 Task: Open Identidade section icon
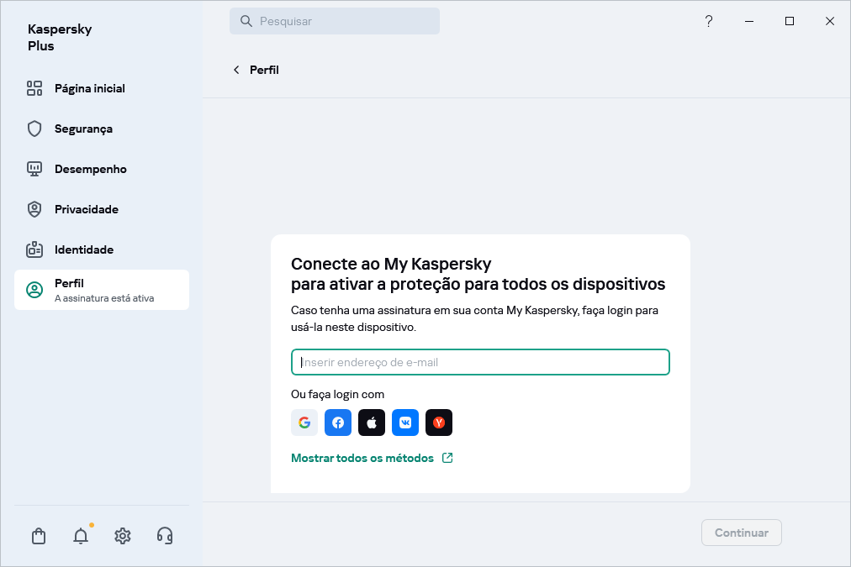(34, 249)
